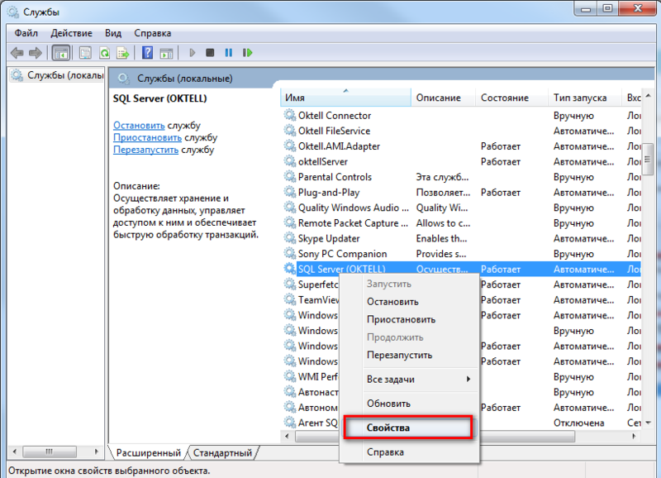Start service with the Play toolbar icon
This screenshot has width=661, height=478.
point(193,53)
